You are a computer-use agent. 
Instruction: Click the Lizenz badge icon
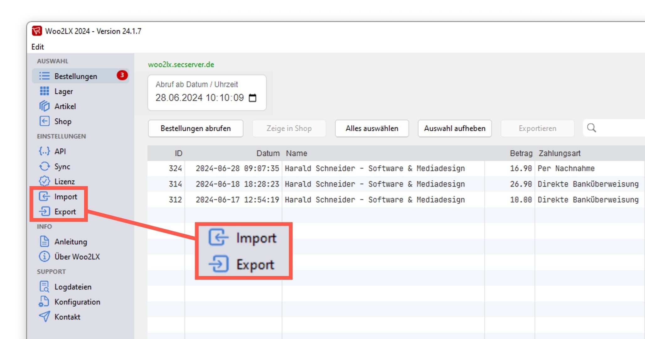point(44,181)
